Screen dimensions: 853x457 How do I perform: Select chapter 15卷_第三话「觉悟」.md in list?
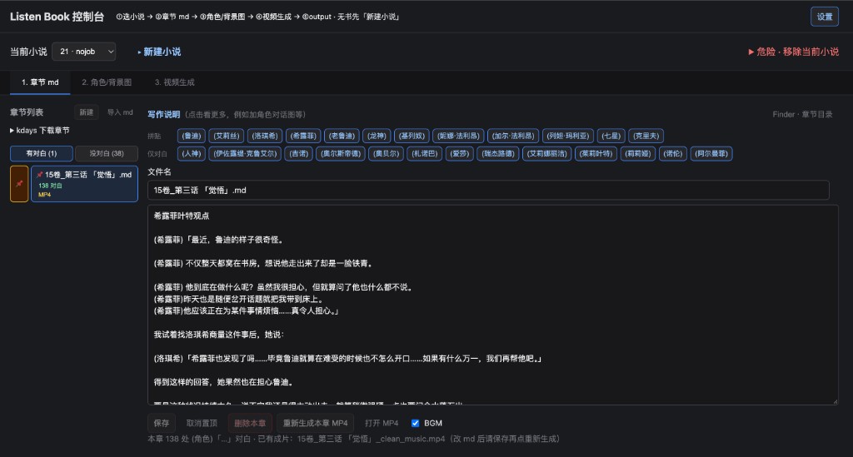point(84,184)
